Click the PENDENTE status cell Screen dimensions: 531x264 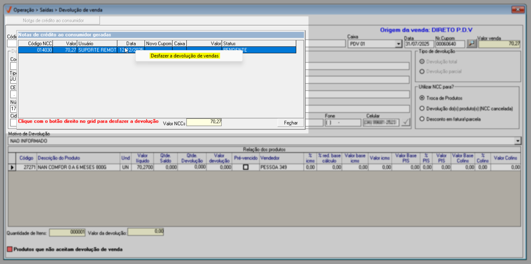pos(259,50)
